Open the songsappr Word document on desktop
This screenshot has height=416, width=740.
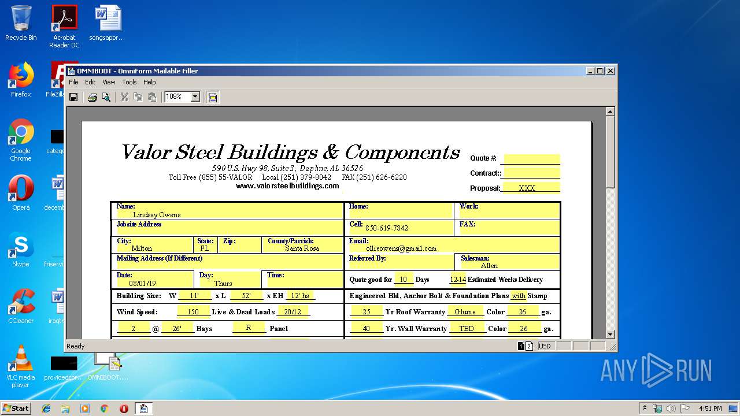108,23
